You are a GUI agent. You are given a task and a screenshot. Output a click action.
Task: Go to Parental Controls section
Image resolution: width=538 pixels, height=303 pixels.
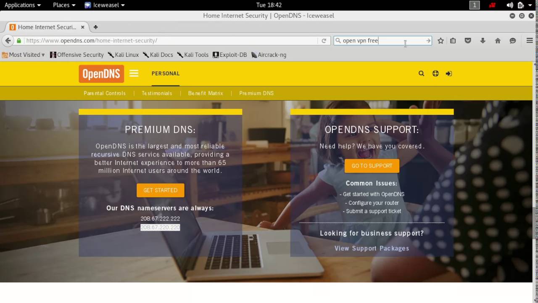tap(105, 93)
